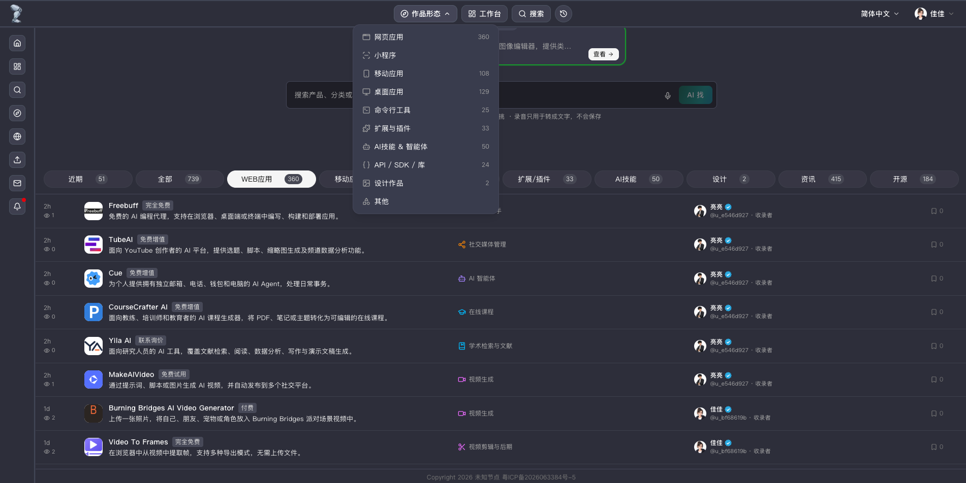966x483 pixels.
Task: Click the upload icon in left sidebar
Action: (x=17, y=160)
